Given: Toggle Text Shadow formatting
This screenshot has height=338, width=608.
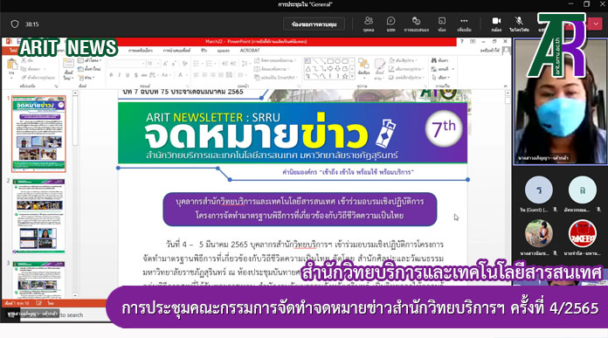Looking at the screenshot, I should pos(135,75).
